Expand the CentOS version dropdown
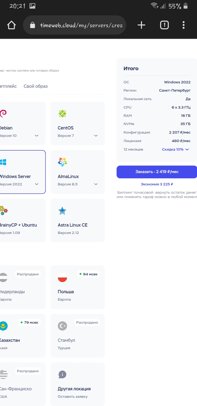Viewport: 197px width, 406px height. pos(96,136)
